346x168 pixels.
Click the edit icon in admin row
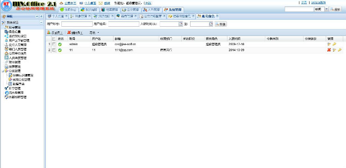pyautogui.click(x=329, y=44)
